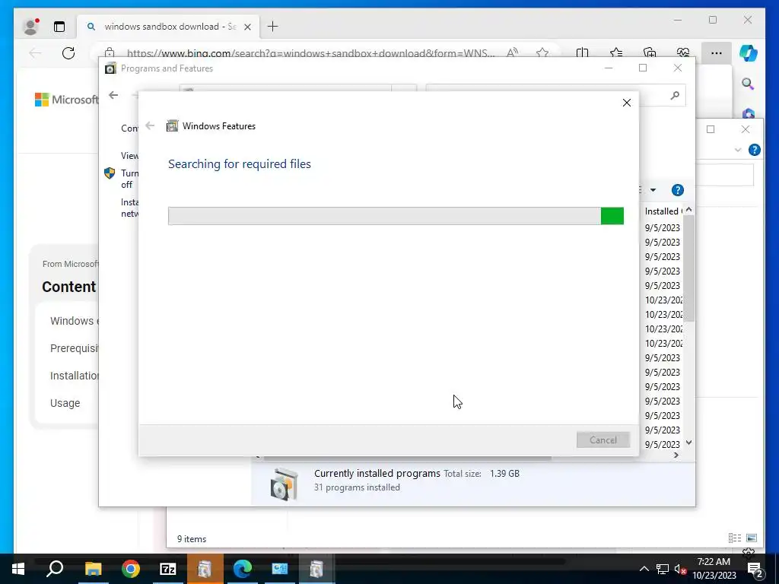The image size is (779, 584).
Task: Open Microsoft Edge from taskbar
Action: pyautogui.click(x=243, y=569)
